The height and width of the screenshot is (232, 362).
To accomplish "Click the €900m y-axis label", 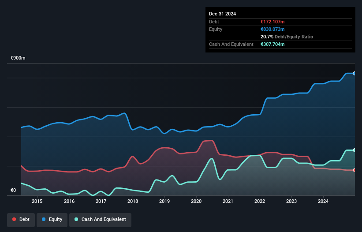I will point(18,58).
